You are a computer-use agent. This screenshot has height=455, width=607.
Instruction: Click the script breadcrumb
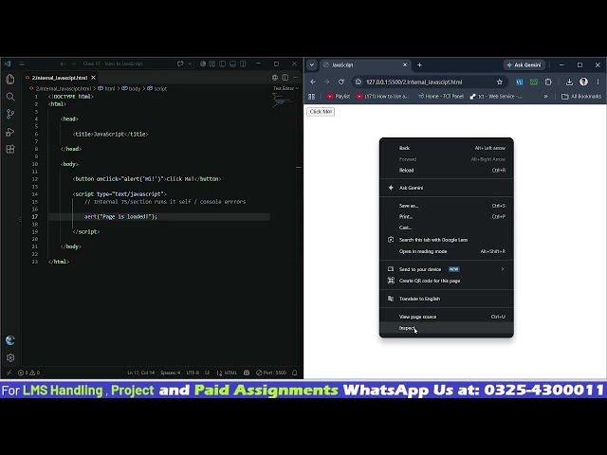click(157, 88)
